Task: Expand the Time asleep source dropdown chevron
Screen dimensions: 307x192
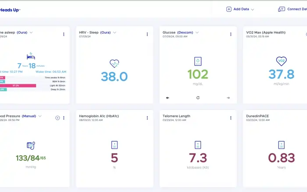Action: (31, 32)
